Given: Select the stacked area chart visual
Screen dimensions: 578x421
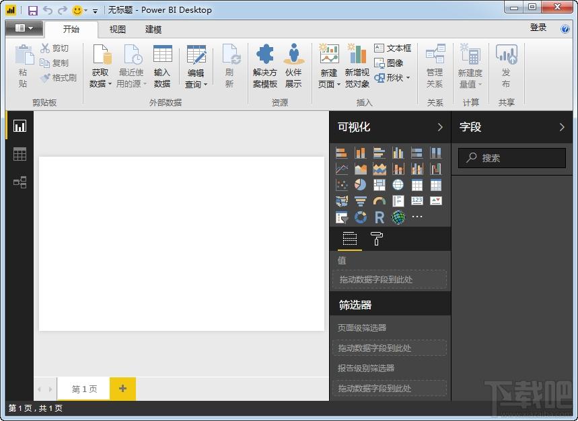Looking at the screenshot, I should click(379, 169).
